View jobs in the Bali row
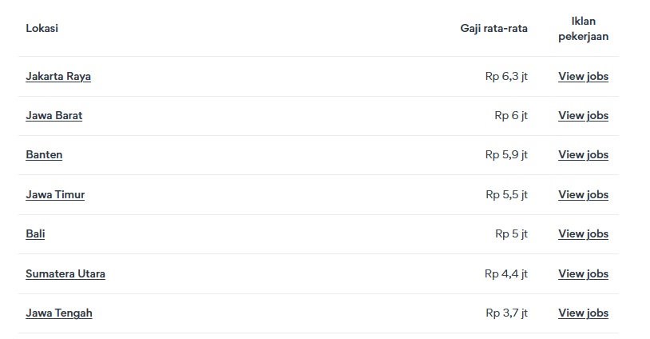The image size is (650, 339). click(583, 234)
